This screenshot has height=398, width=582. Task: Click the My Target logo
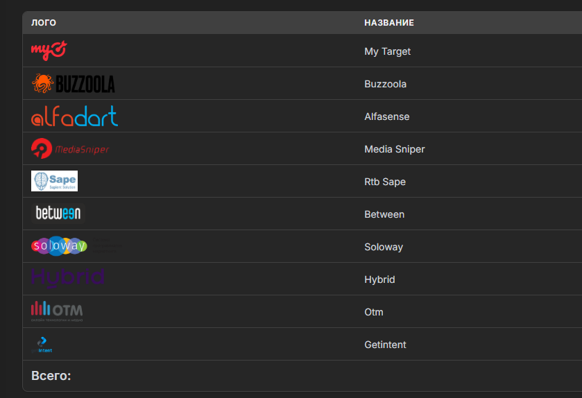[49, 51]
